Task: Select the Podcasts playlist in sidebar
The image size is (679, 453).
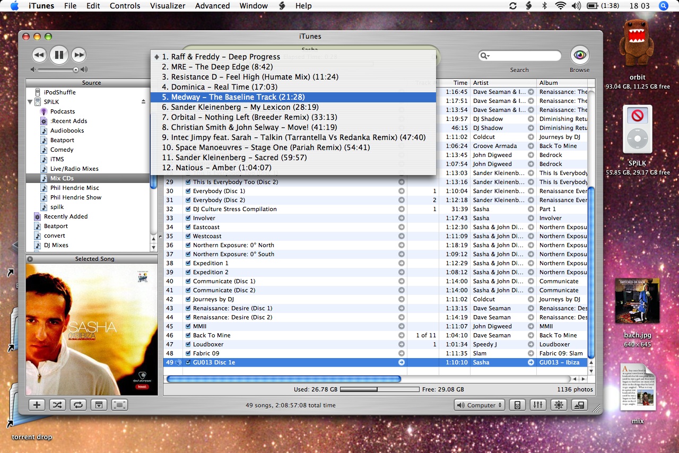Action: pyautogui.click(x=62, y=111)
